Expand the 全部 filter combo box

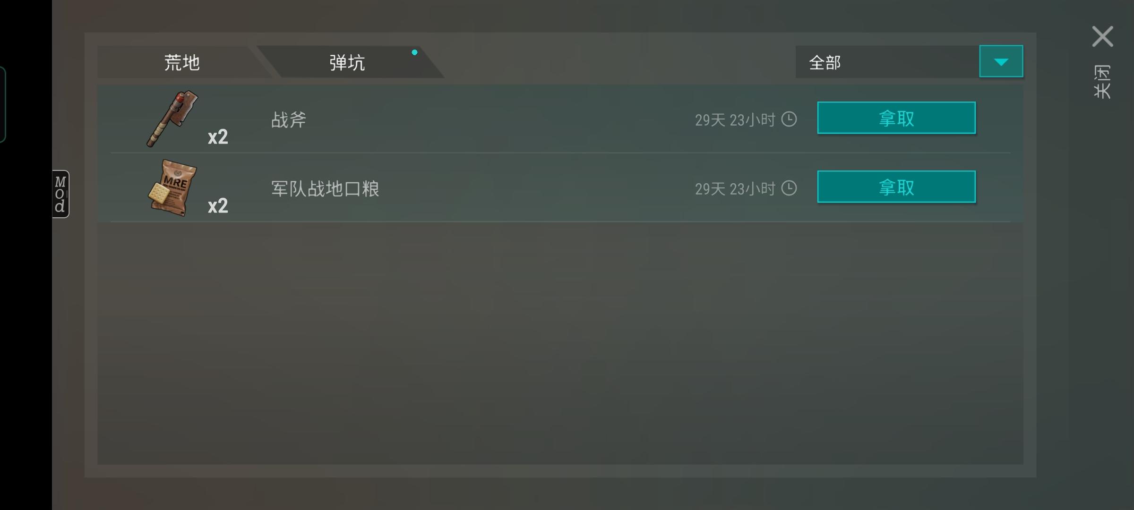tap(909, 61)
